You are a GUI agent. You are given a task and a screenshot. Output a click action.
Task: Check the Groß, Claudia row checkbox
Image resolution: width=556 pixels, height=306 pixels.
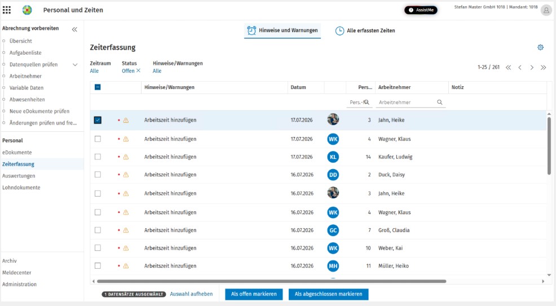pos(98,230)
